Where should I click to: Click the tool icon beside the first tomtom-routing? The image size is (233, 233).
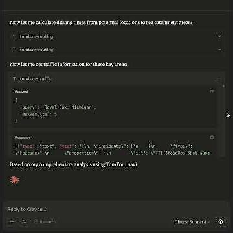click(x=14, y=36)
